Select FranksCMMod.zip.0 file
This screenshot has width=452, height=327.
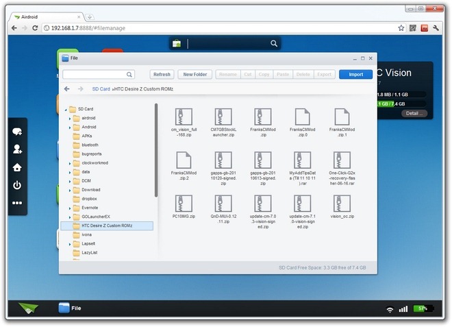click(303, 123)
